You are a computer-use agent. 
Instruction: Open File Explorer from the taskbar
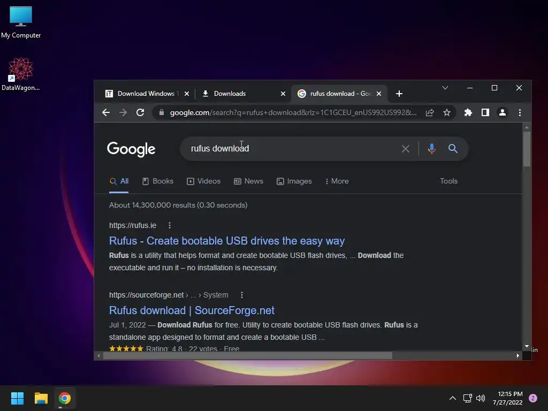pos(41,398)
